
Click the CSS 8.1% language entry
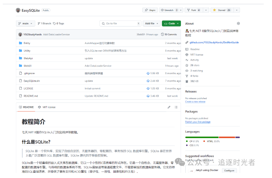(x=192, y=145)
